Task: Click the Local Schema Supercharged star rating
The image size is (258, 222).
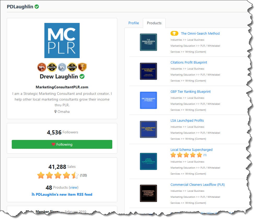Action: [x=186, y=155]
